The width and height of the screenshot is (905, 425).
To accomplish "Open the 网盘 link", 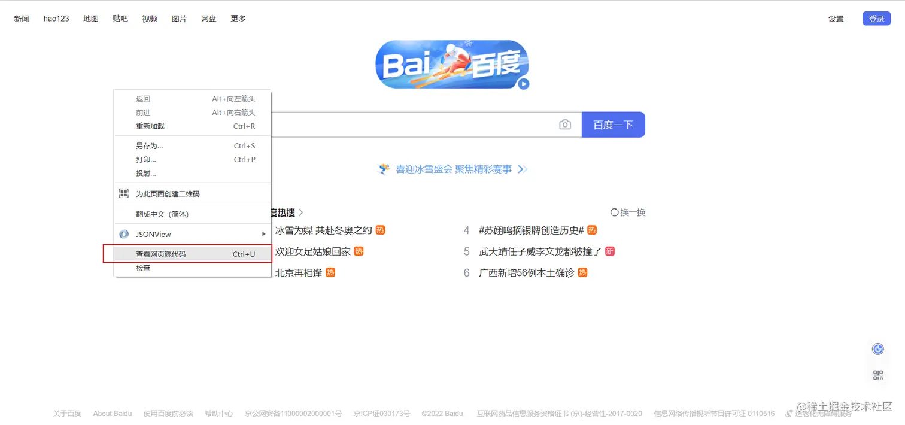I will [209, 19].
